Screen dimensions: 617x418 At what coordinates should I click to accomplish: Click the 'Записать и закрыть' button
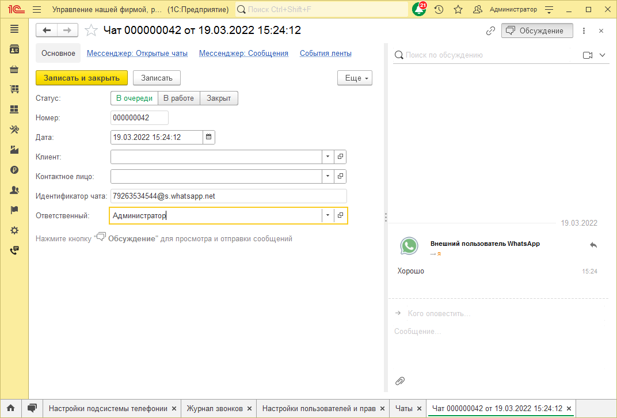click(x=81, y=77)
